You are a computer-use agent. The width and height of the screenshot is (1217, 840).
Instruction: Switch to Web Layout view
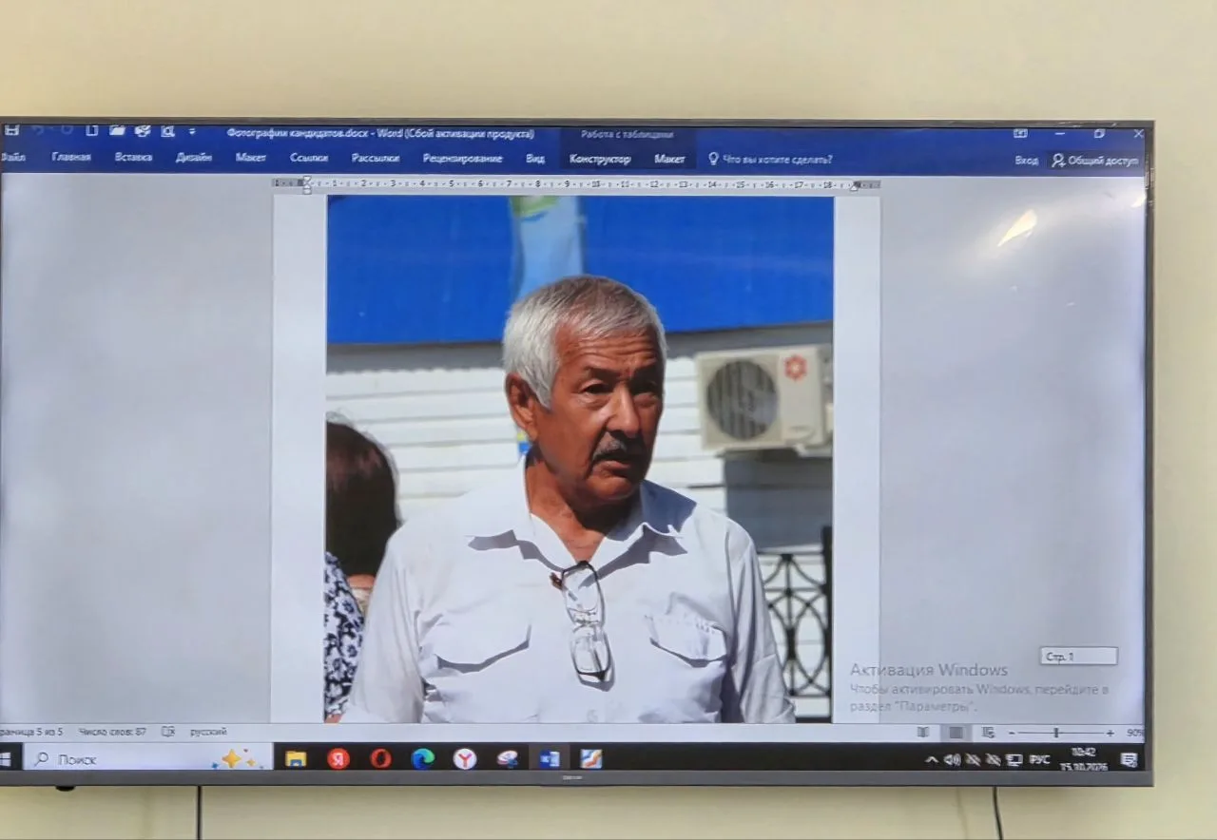pos(988,733)
